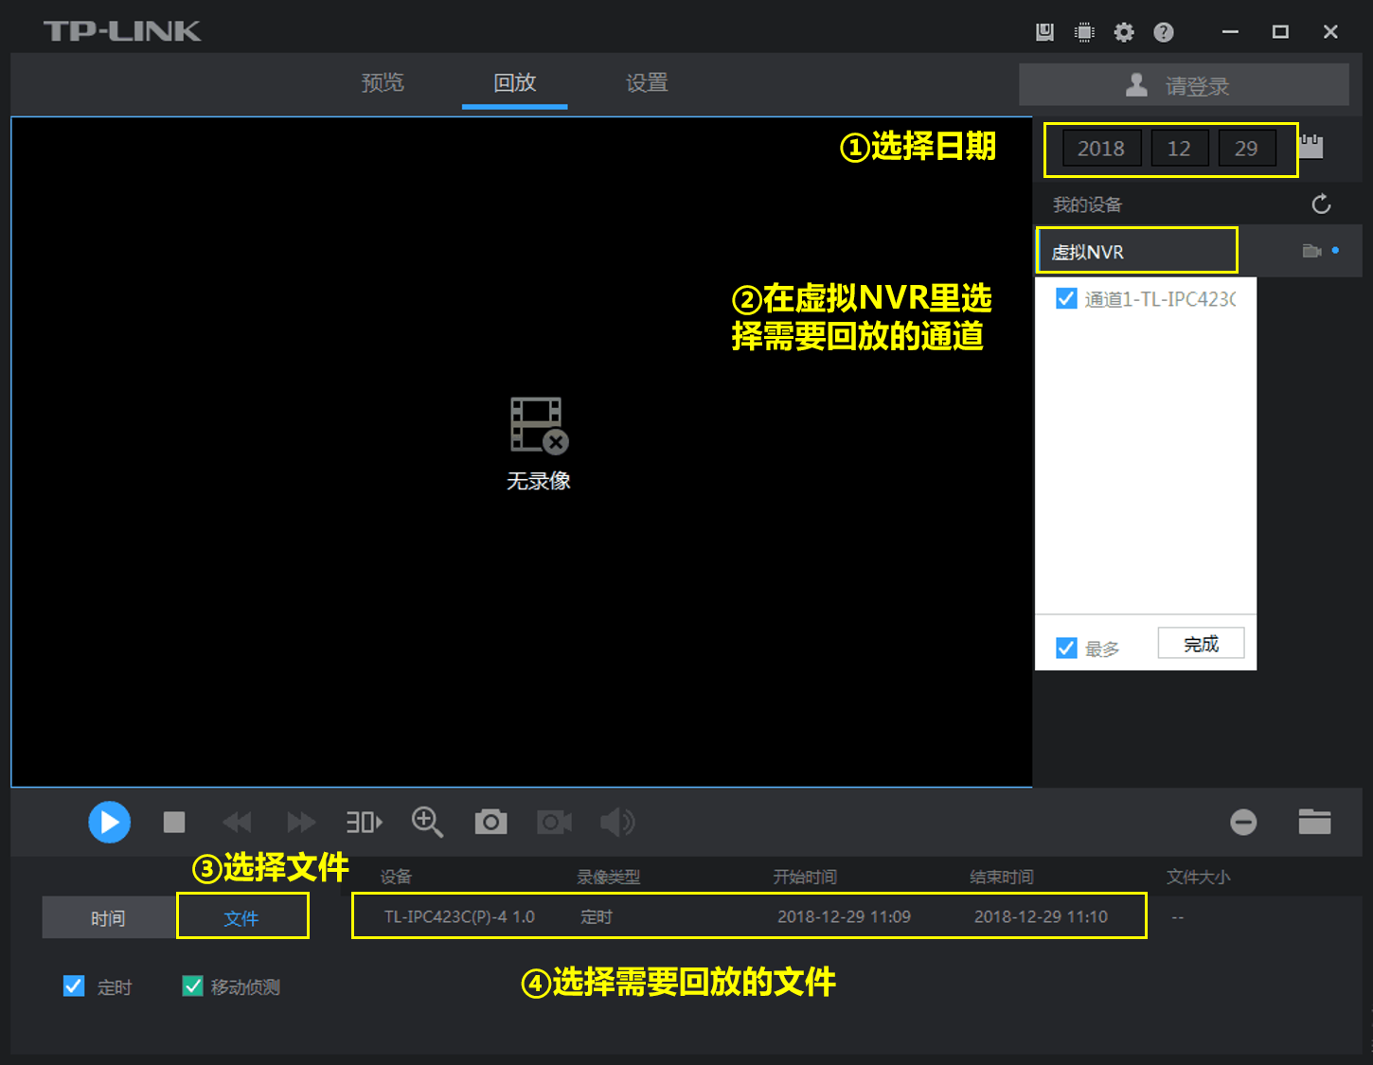Stop playback with the square stop button
The width and height of the screenshot is (1373, 1065).
pyautogui.click(x=174, y=822)
